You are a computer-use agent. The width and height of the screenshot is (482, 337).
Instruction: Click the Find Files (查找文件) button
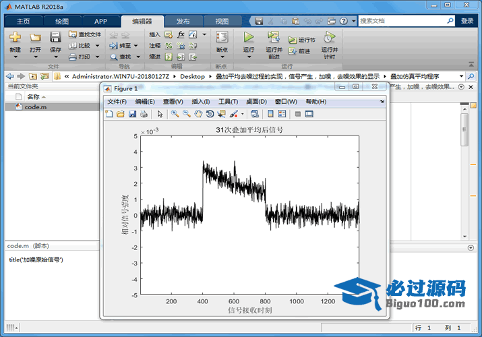click(x=85, y=34)
